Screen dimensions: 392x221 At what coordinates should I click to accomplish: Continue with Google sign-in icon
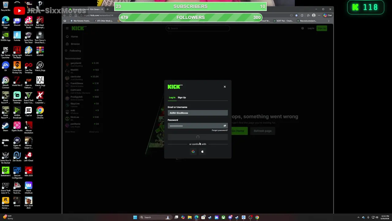193,151
